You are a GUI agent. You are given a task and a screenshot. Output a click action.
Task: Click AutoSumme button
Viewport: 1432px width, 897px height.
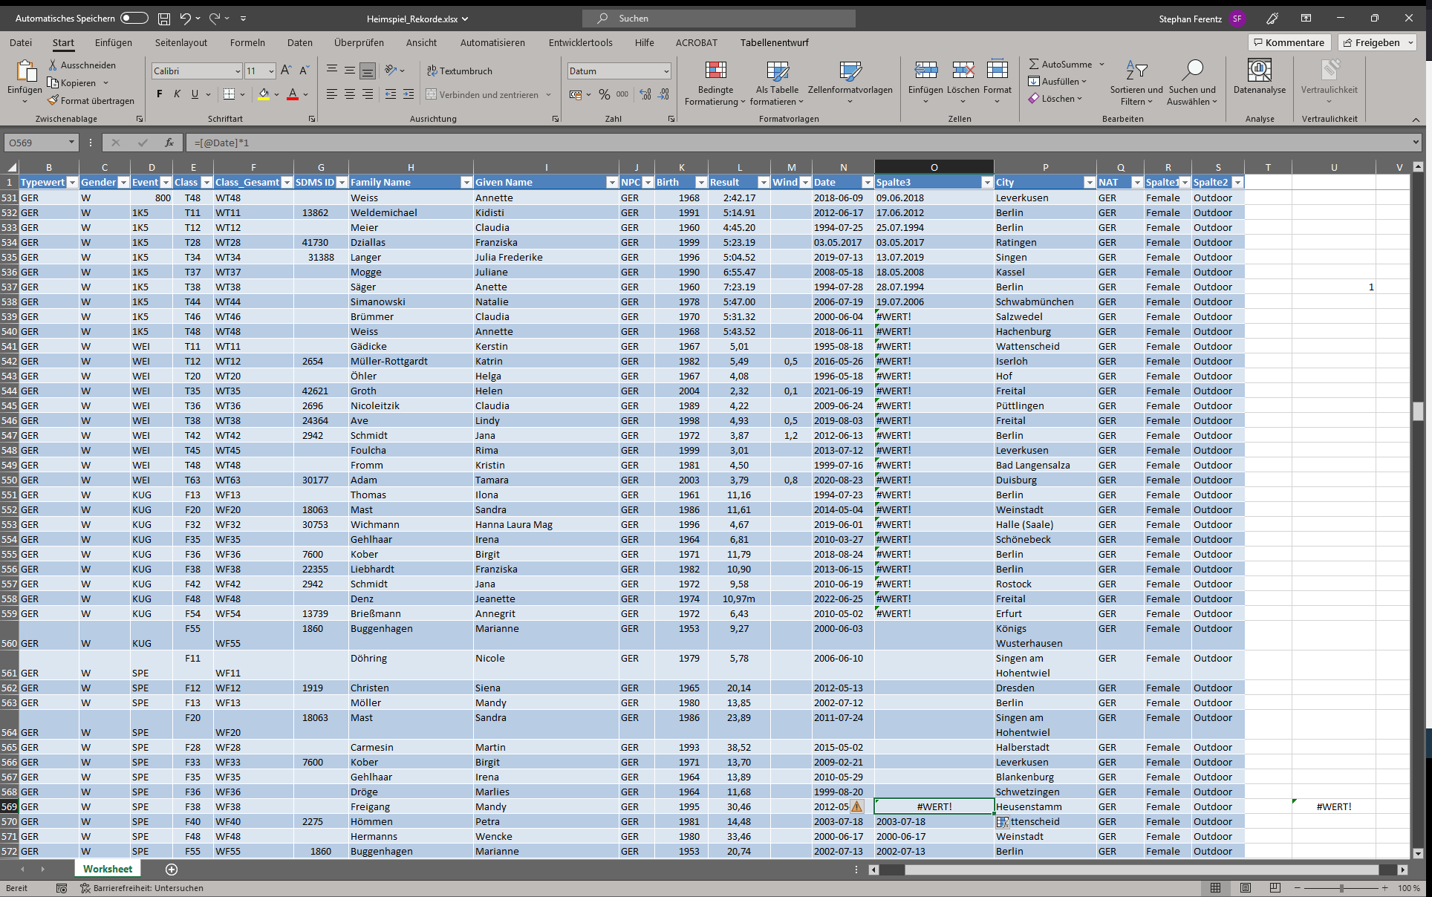coord(1061,64)
